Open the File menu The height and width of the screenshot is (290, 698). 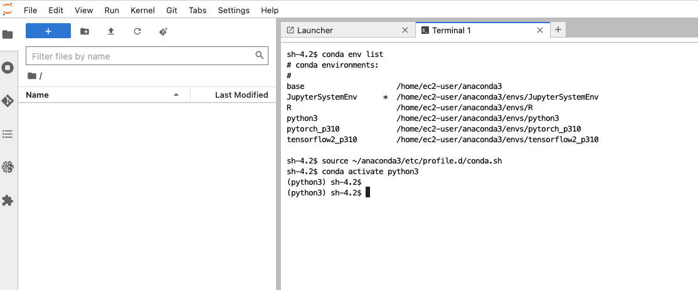click(x=30, y=10)
